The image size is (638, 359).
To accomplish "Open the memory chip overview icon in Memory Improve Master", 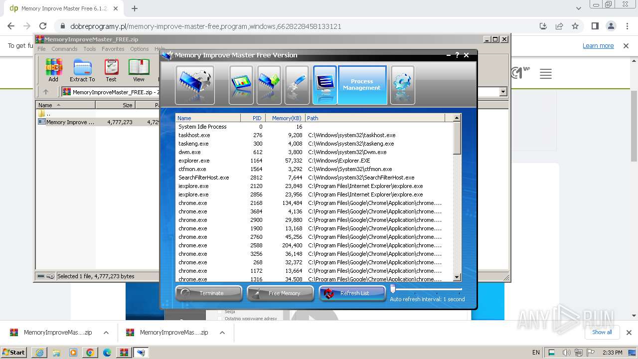I will [195, 85].
